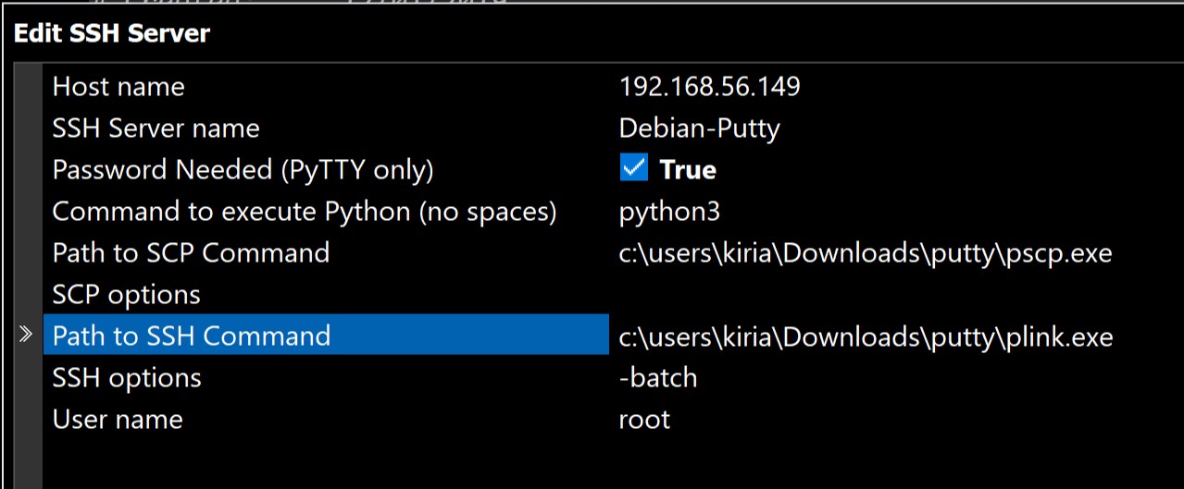
Task: Select the SSH Server name row
Action: pyautogui.click(x=156, y=128)
